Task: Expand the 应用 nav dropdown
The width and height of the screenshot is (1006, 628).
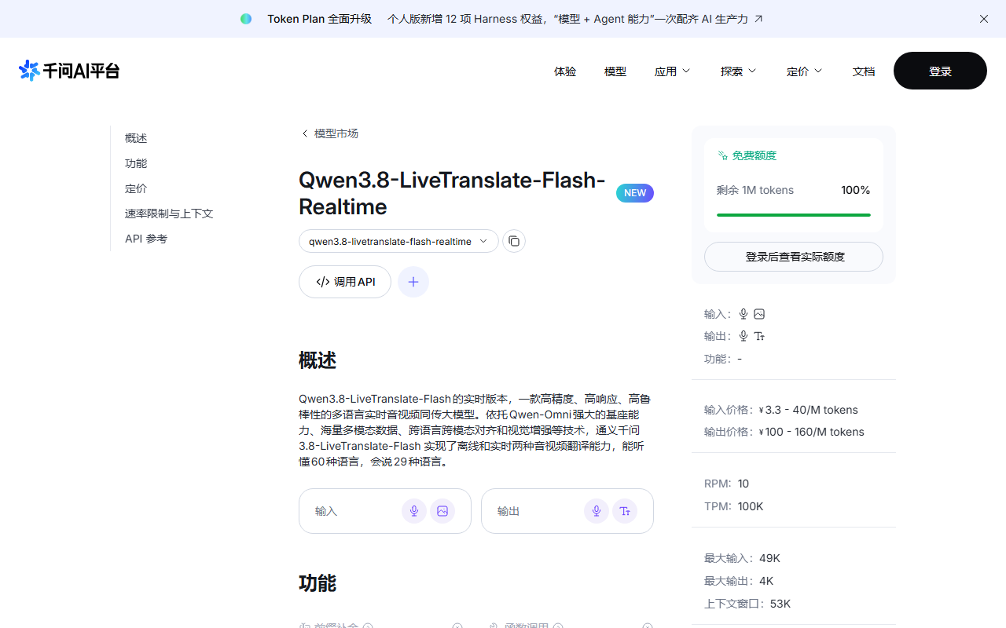Action: [x=672, y=71]
